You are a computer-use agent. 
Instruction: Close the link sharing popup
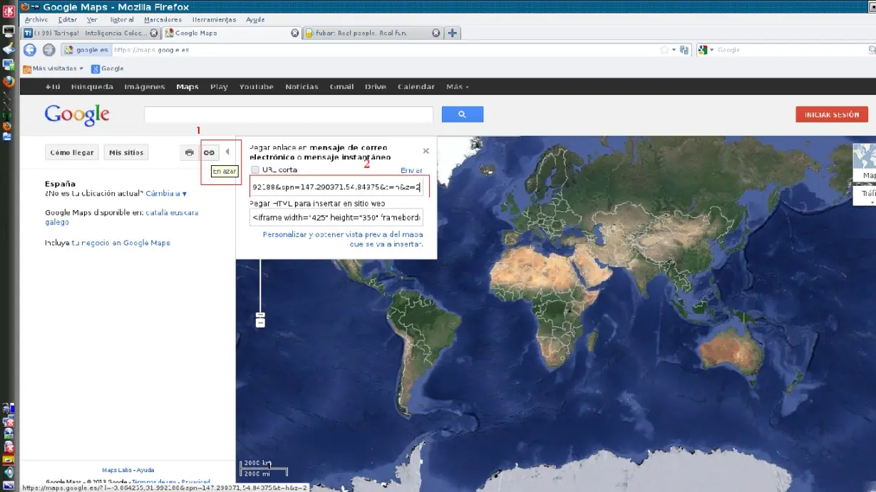[x=426, y=151]
